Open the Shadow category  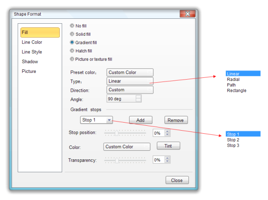click(x=30, y=62)
